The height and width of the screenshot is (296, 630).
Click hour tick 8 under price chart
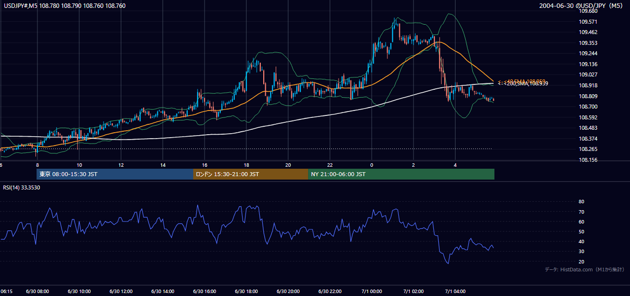37,165
